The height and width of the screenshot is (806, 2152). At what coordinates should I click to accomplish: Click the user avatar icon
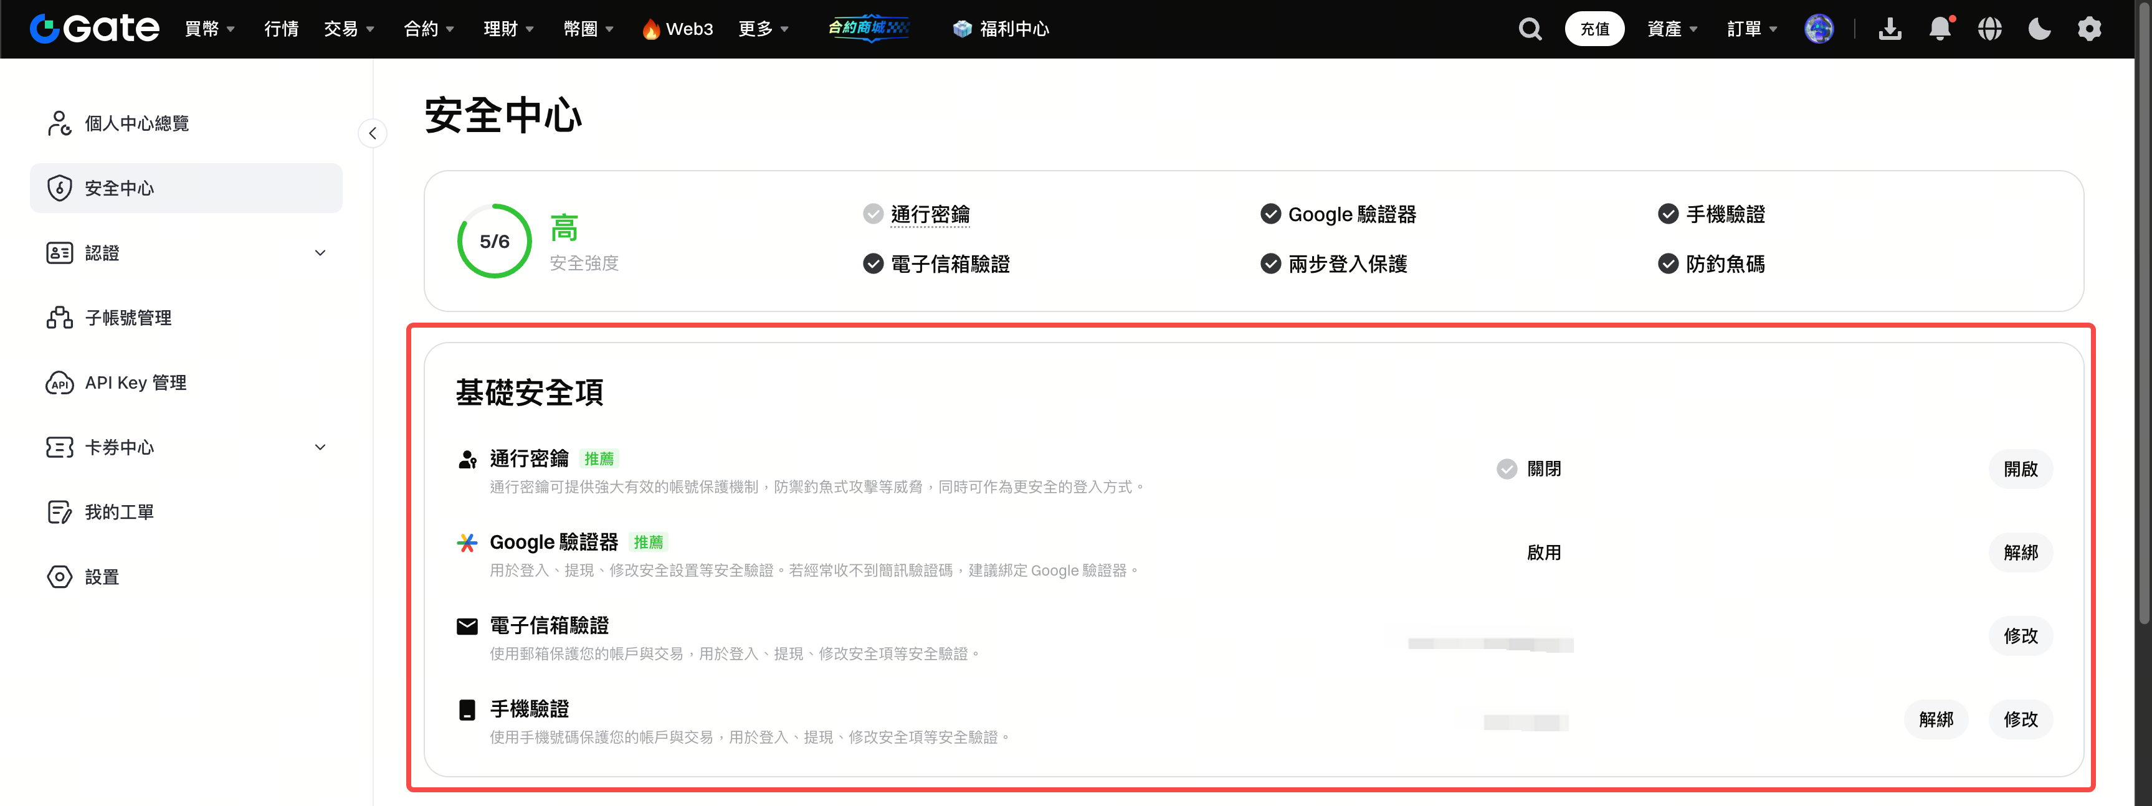pos(1819,29)
